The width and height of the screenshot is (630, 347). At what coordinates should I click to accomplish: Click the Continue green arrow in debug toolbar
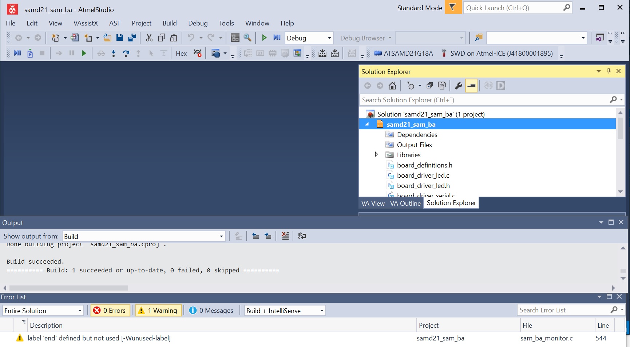point(84,53)
